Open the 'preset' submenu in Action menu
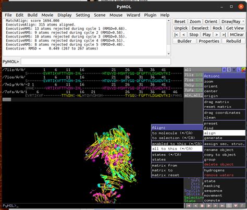 (x=224, y=123)
